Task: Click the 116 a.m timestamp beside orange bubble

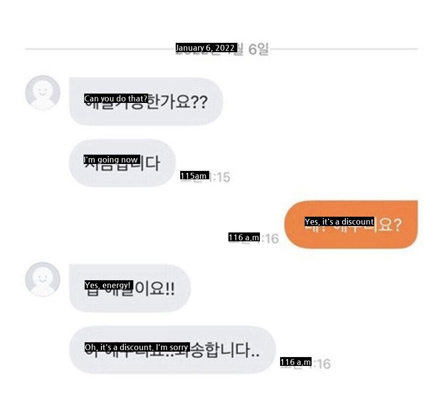Action: point(253,238)
